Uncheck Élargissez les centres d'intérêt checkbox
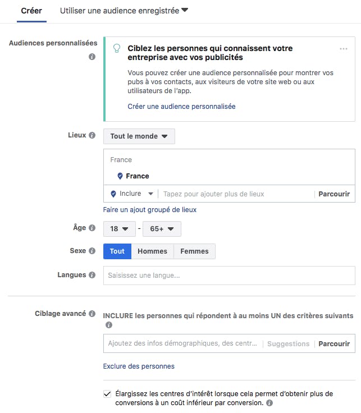Image resolution: width=361 pixels, height=413 pixels. (x=107, y=394)
